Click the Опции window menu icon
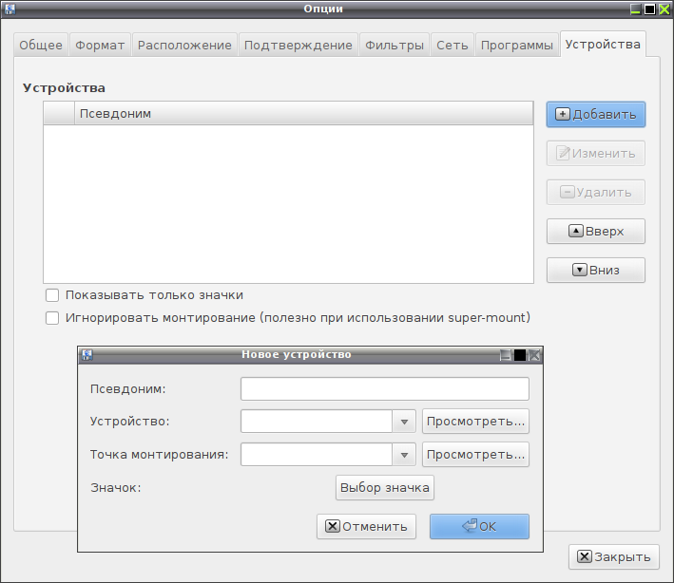674x583 pixels. [x=10, y=9]
